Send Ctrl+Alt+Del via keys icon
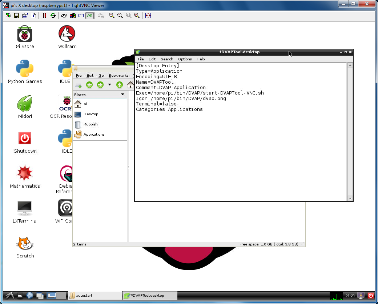The image size is (378, 304). pos(64,16)
